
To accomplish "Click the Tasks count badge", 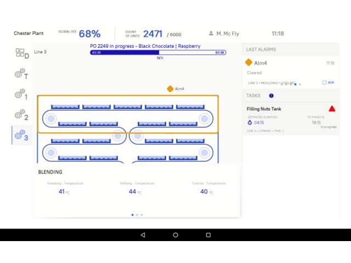I will [x=271, y=95].
